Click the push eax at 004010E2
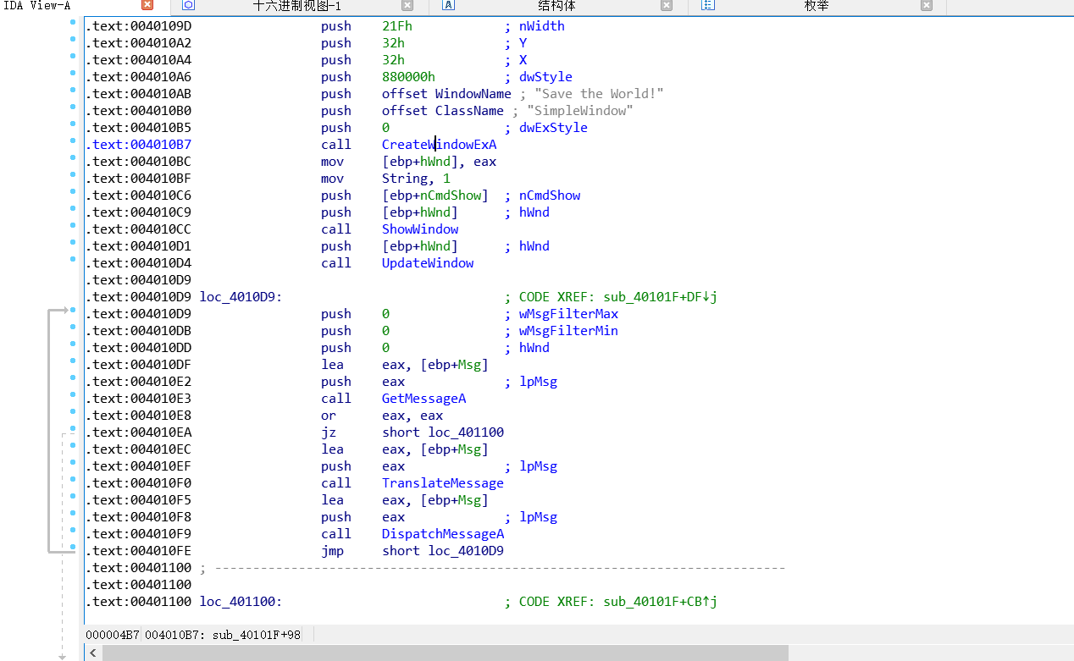The width and height of the screenshot is (1074, 661). pyautogui.click(x=363, y=382)
